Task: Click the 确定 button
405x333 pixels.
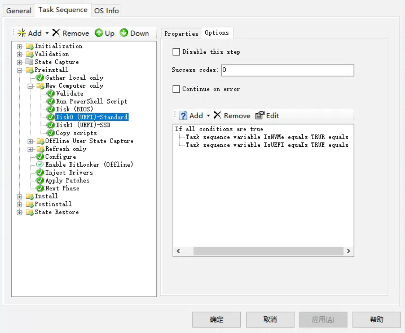Action: tap(217, 319)
